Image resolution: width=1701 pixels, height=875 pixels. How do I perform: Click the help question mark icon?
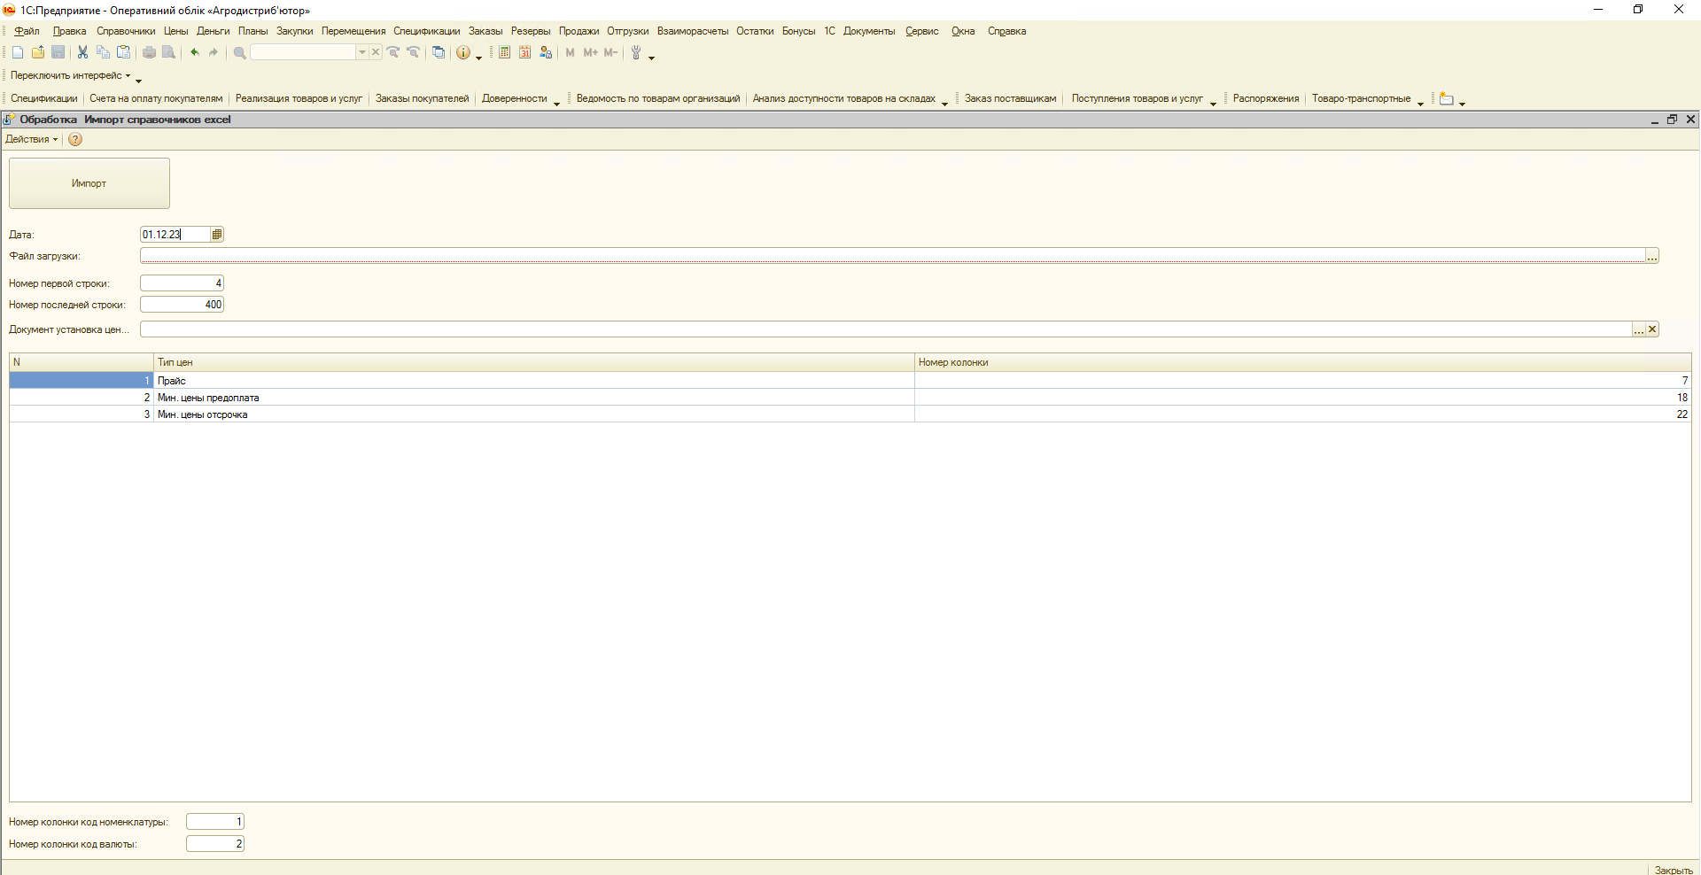point(75,140)
